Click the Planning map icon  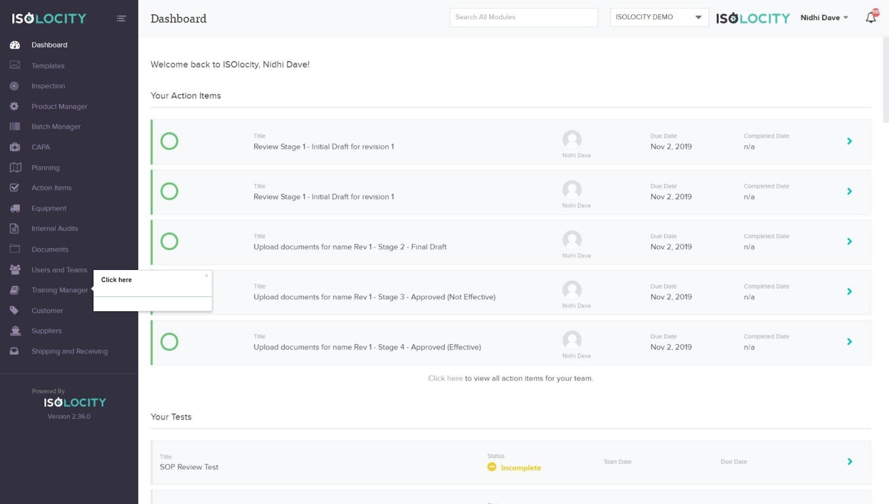(x=16, y=167)
